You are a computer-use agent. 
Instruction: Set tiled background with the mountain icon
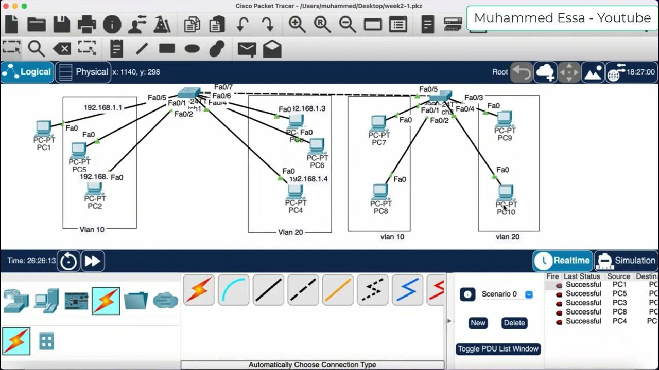coord(593,72)
